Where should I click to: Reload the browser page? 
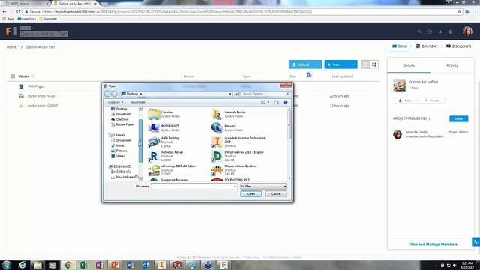18,12
